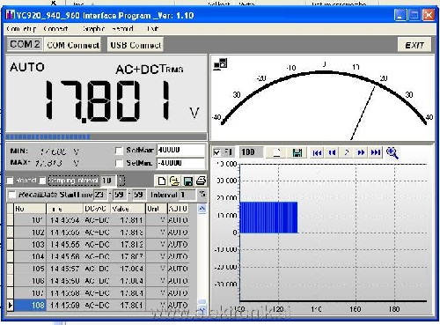Clear graph using blank page icon
Viewport: 440px width, 325px height.
(x=277, y=152)
